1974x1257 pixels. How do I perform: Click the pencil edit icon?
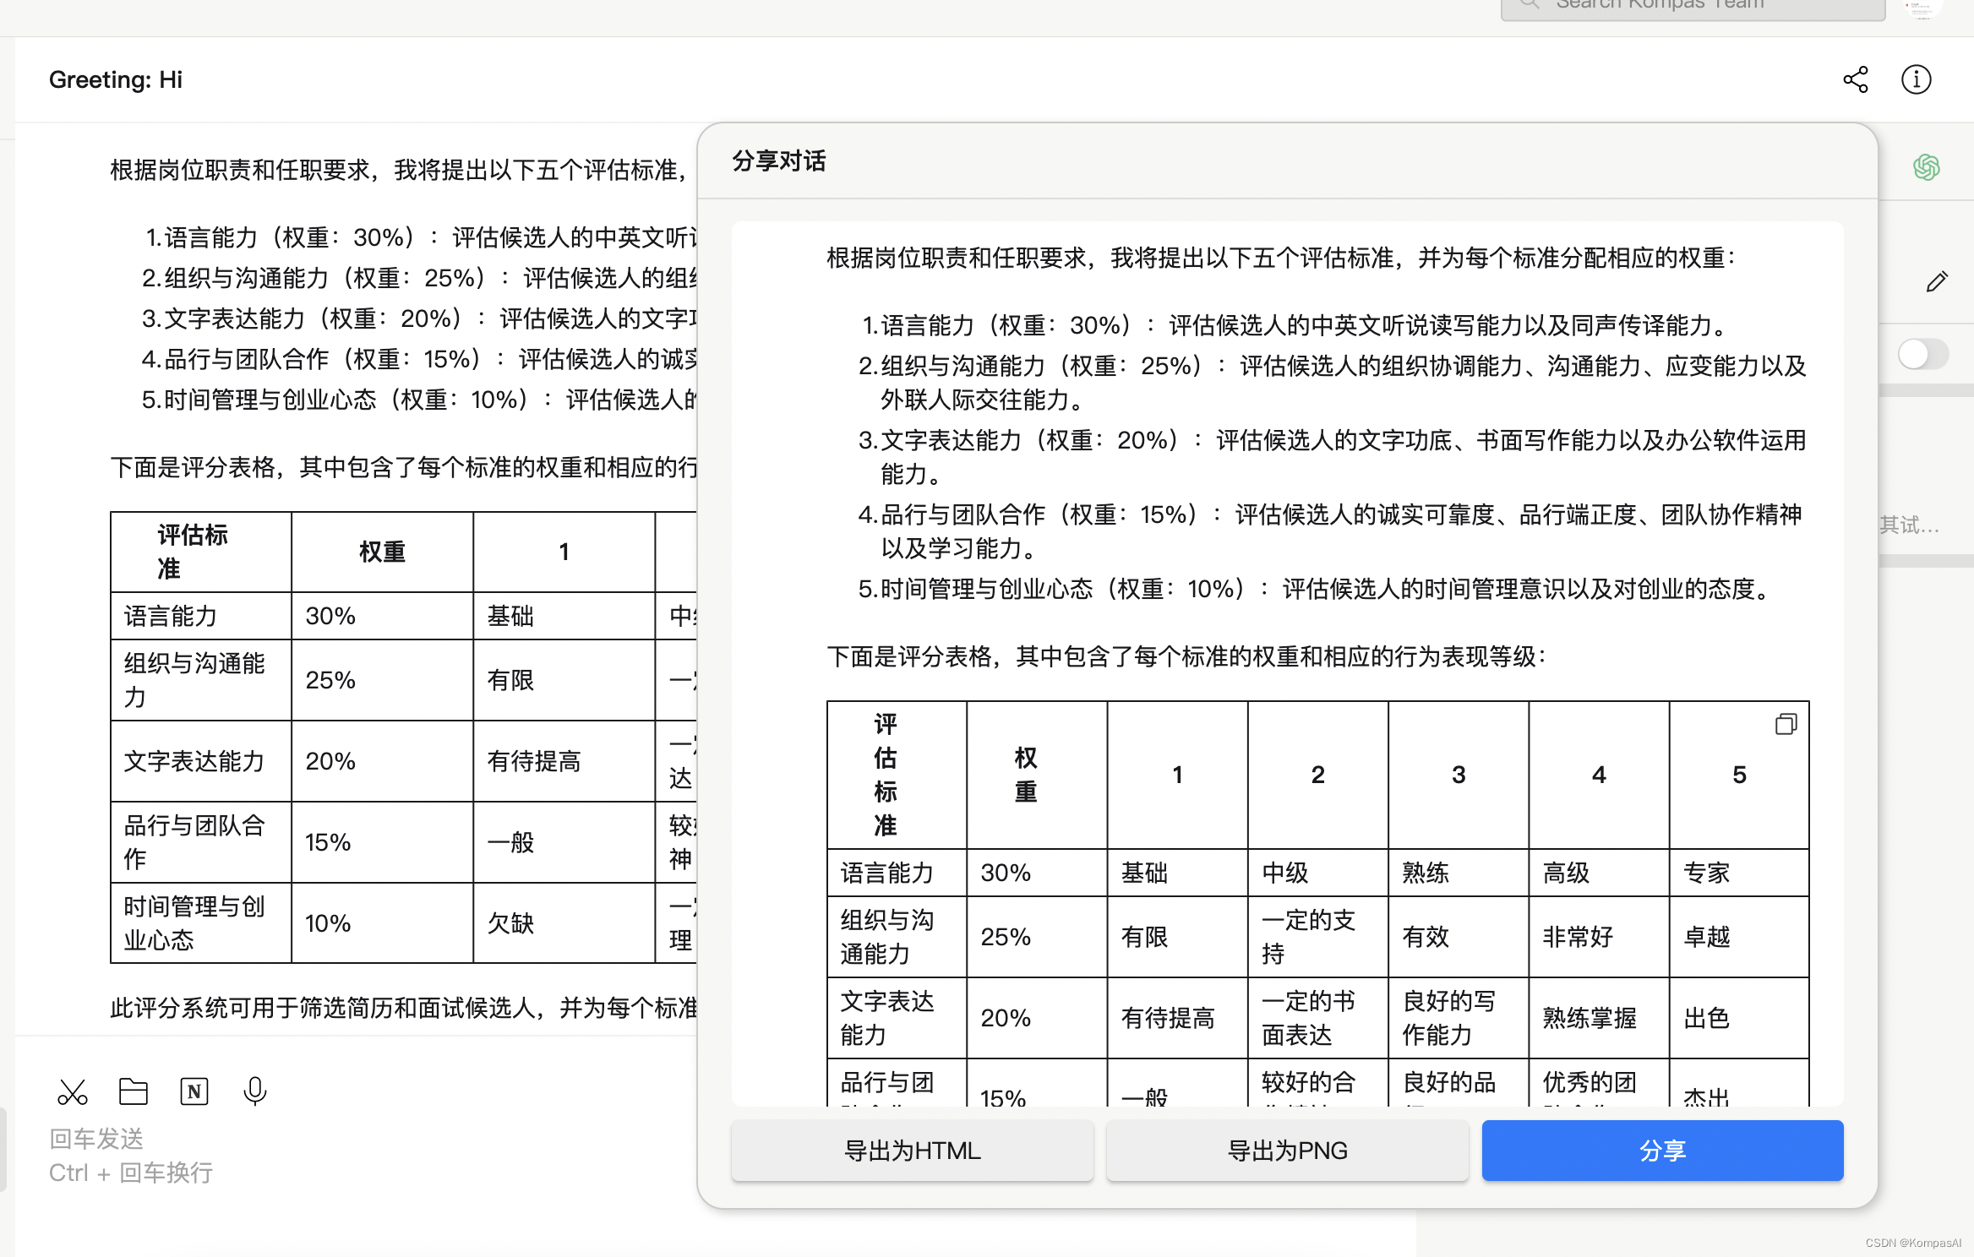1936,281
